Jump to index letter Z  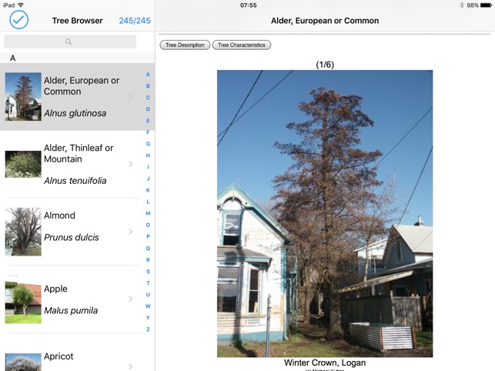coord(148,329)
